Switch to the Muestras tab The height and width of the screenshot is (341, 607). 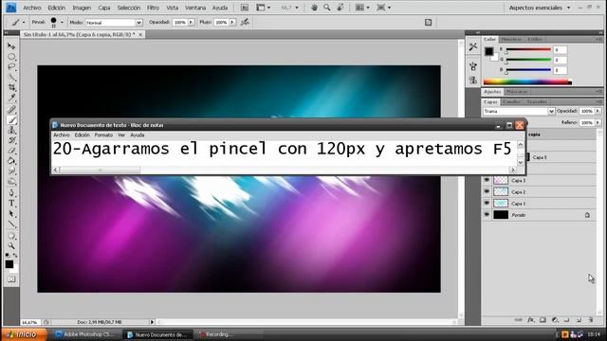(x=511, y=40)
